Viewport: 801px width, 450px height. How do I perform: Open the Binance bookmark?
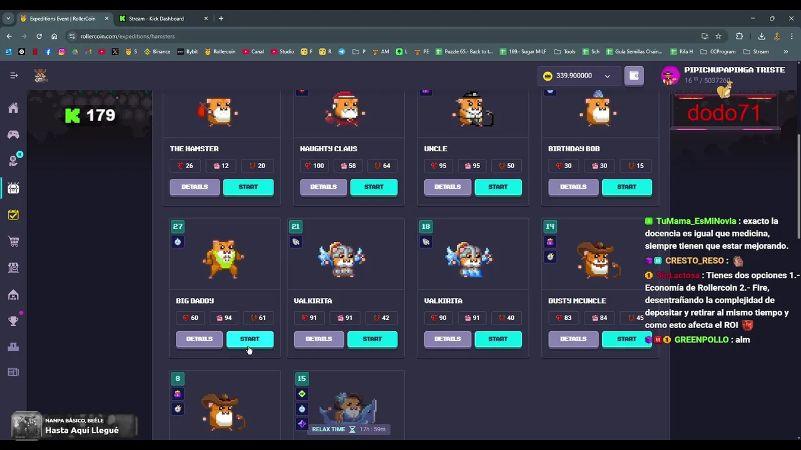157,52
